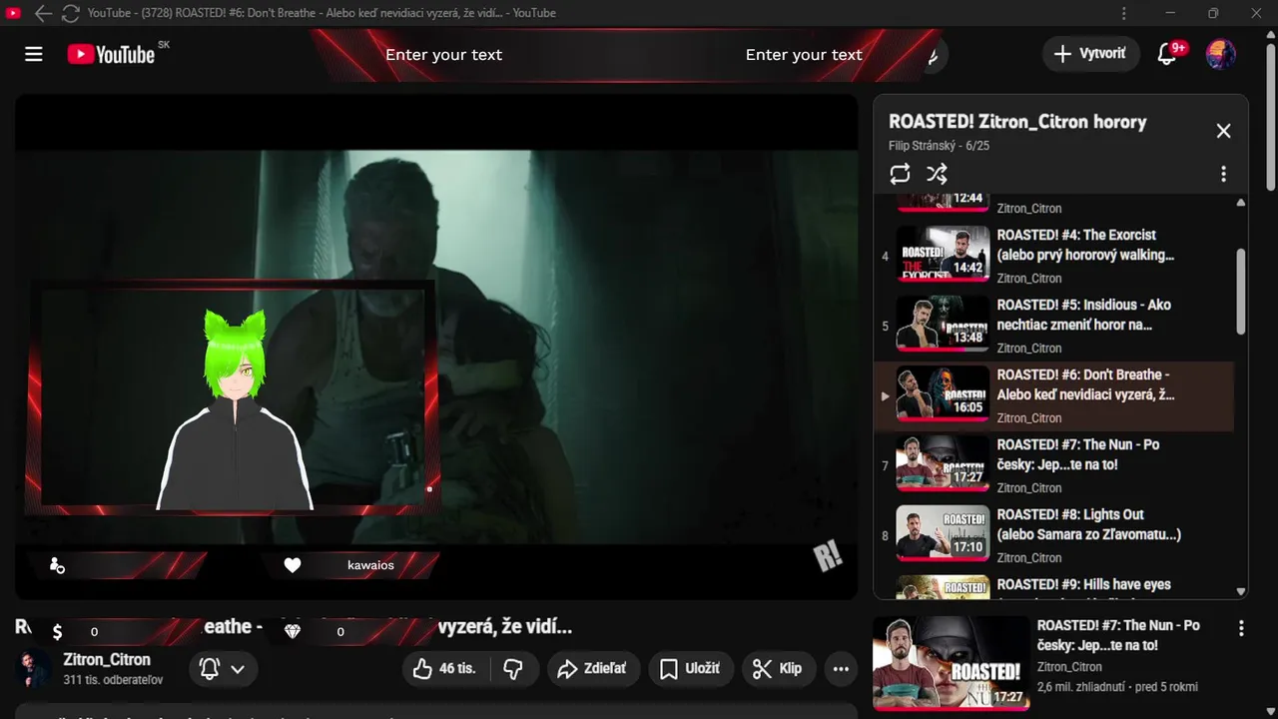
Task: Click the green-haired avatar webcam overlay
Action: coord(236,409)
